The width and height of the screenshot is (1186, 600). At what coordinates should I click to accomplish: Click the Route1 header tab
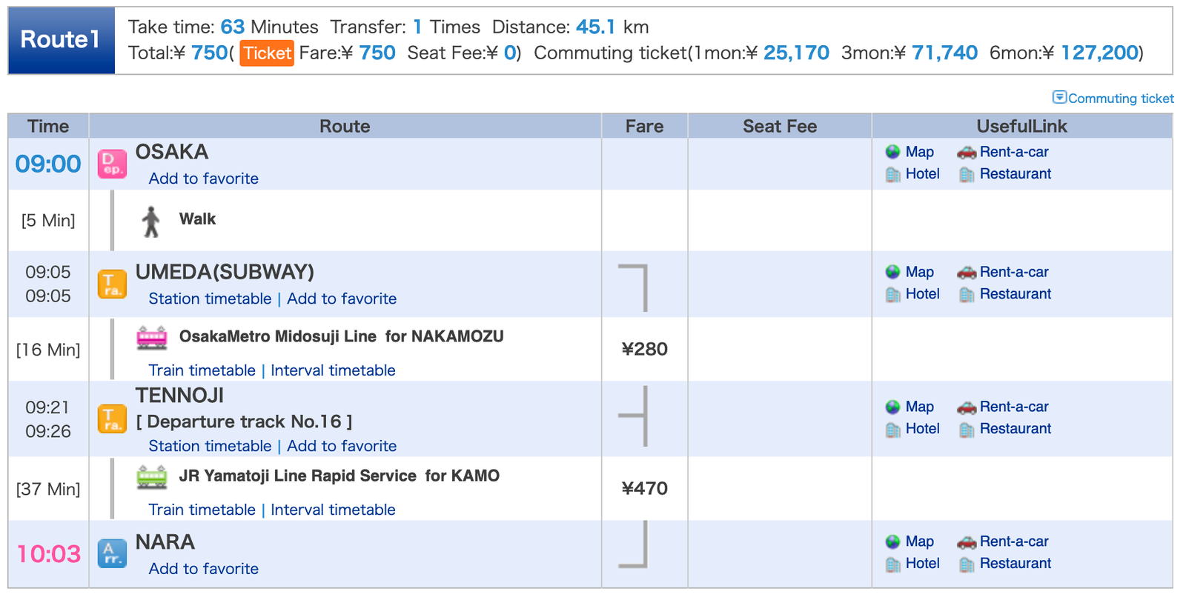[61, 40]
